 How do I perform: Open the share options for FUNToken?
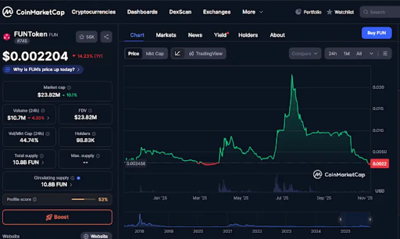click(106, 37)
